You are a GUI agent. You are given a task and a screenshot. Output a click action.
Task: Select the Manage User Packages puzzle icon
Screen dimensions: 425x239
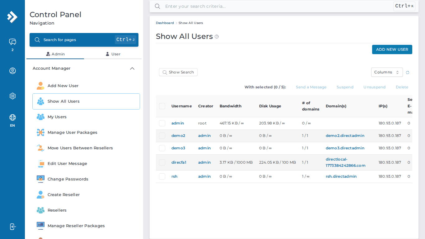(x=40, y=132)
